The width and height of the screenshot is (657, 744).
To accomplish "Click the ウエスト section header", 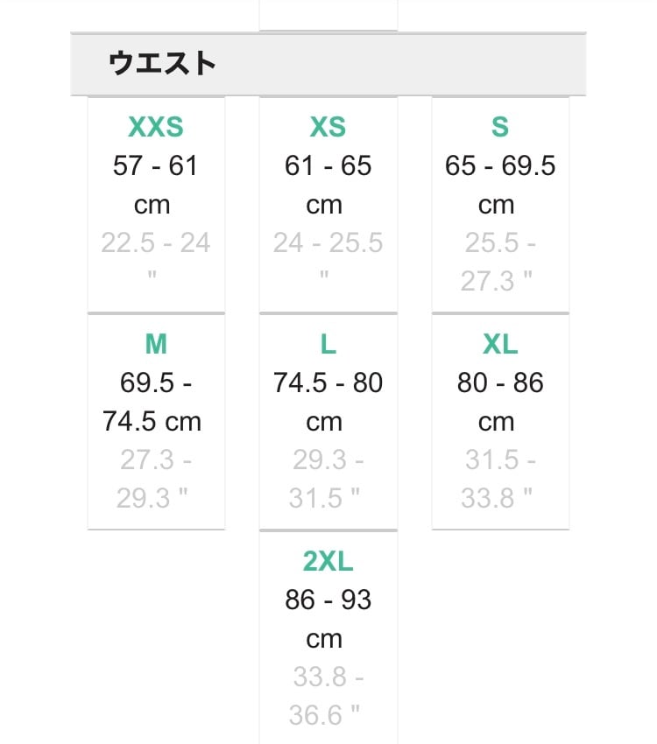I will point(163,64).
